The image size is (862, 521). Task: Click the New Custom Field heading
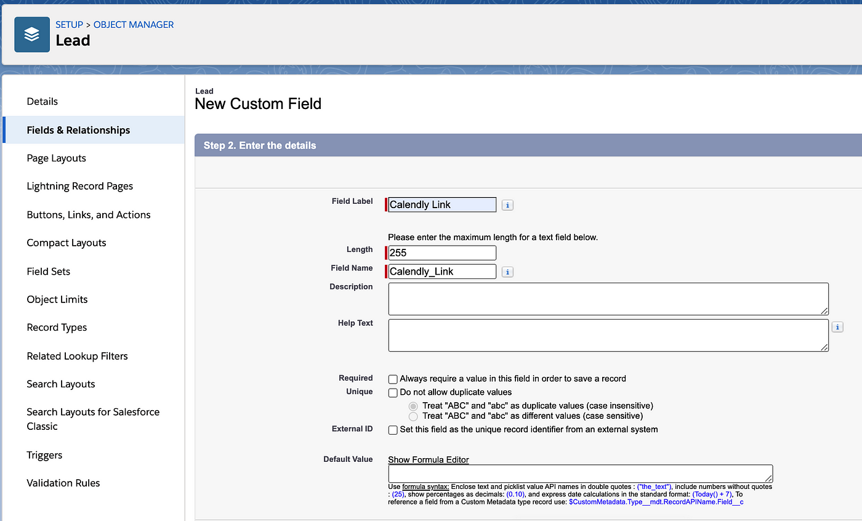[258, 103]
